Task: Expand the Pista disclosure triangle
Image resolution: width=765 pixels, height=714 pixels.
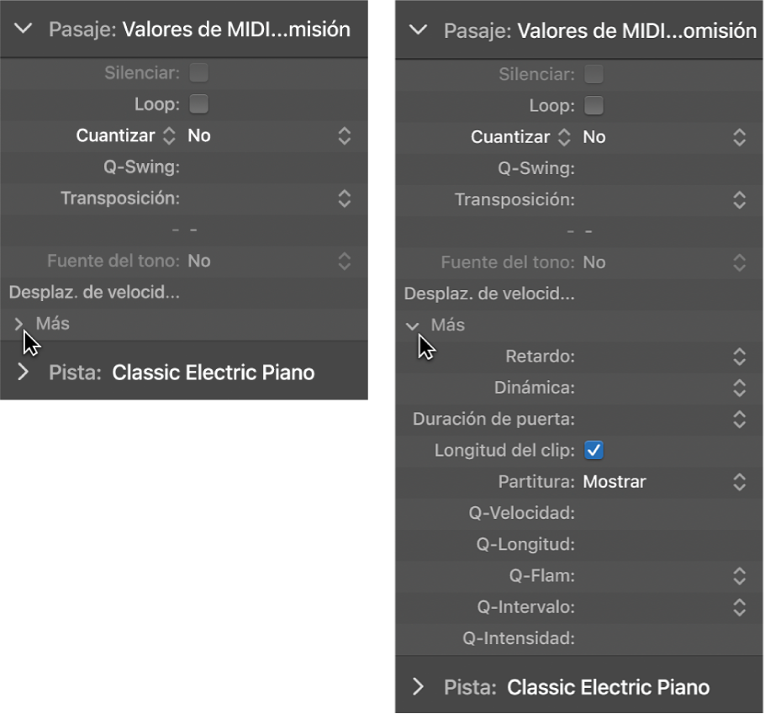Action: click(x=24, y=372)
